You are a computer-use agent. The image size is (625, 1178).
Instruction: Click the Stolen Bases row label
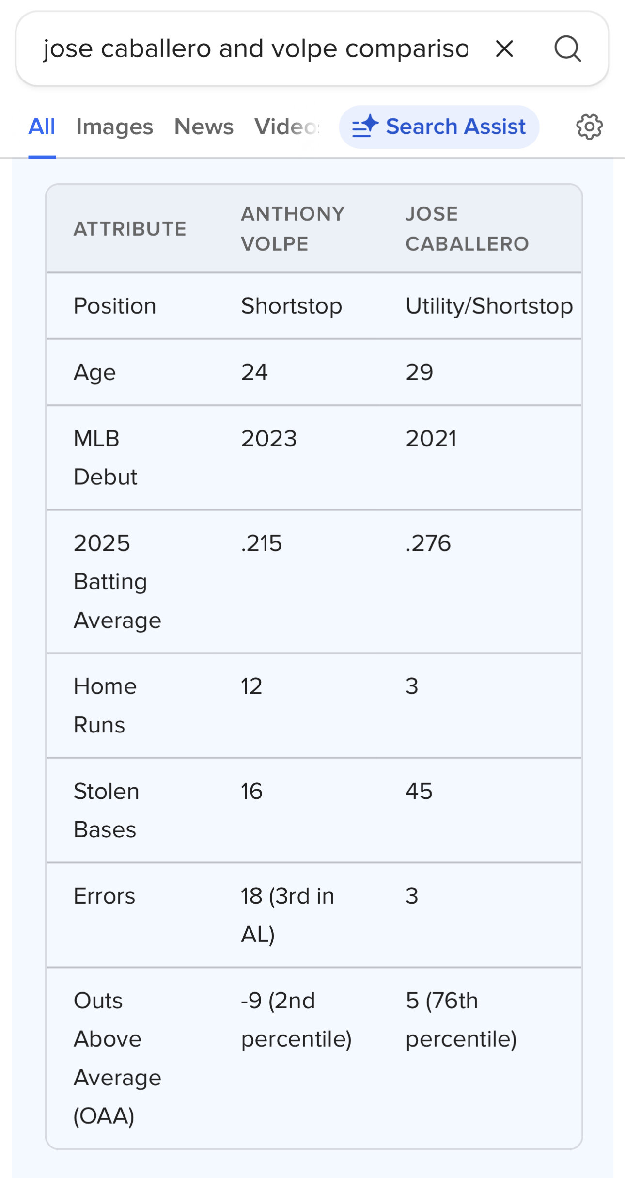pos(106,810)
